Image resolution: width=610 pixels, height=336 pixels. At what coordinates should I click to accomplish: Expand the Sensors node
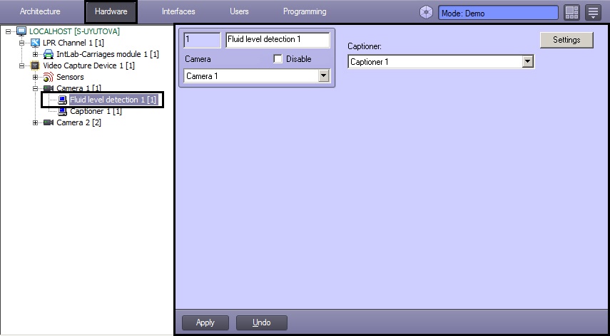click(x=36, y=77)
